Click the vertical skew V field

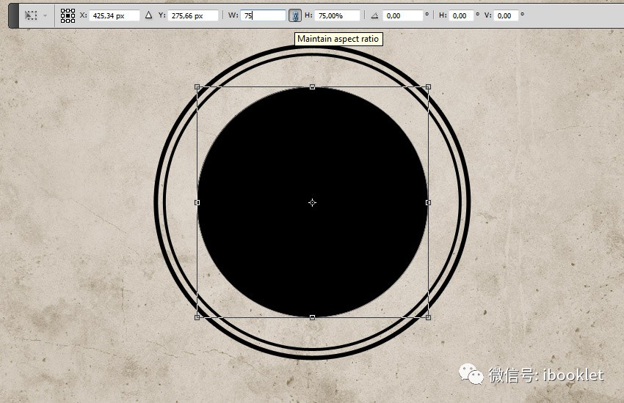(507, 15)
